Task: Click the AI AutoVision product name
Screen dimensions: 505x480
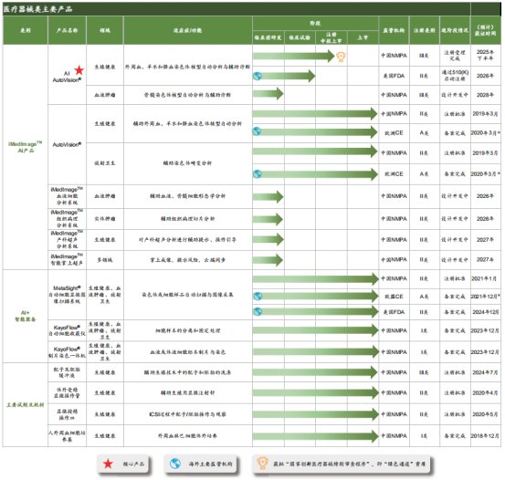Action: click(x=67, y=77)
